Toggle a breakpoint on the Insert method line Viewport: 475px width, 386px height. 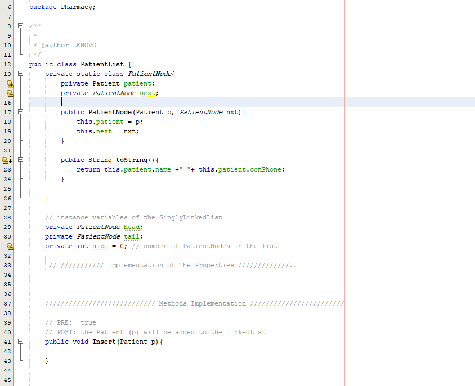pyautogui.click(x=7, y=342)
